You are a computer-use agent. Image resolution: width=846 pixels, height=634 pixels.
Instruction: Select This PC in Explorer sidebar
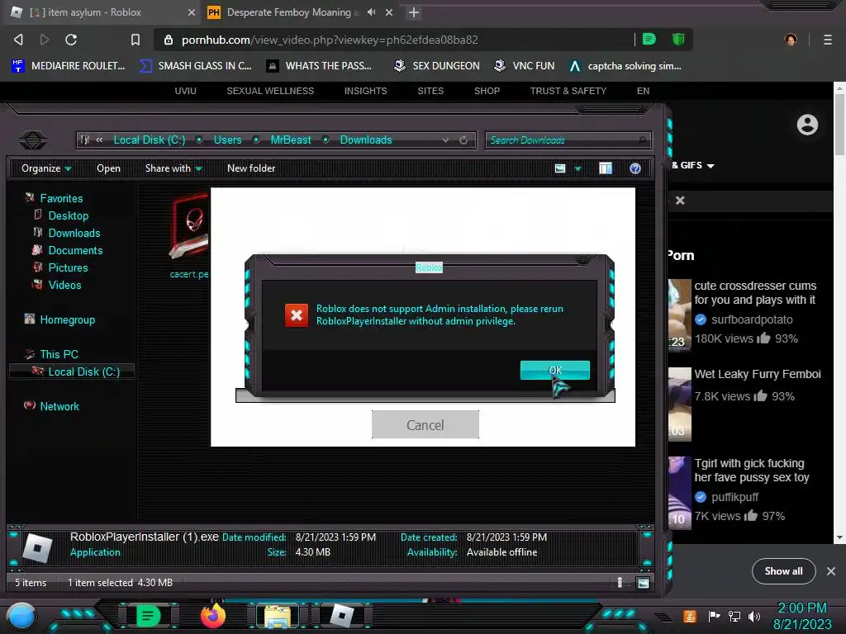[x=59, y=354]
